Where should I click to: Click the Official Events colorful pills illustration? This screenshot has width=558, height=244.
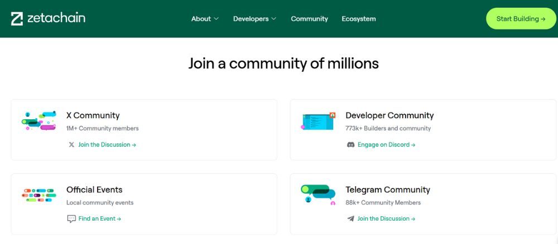[x=39, y=195]
